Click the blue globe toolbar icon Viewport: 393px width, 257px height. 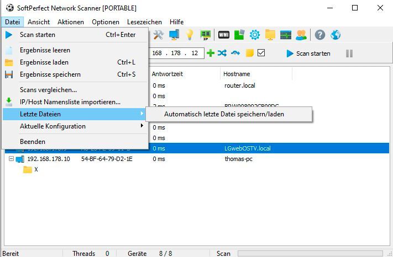point(336,35)
